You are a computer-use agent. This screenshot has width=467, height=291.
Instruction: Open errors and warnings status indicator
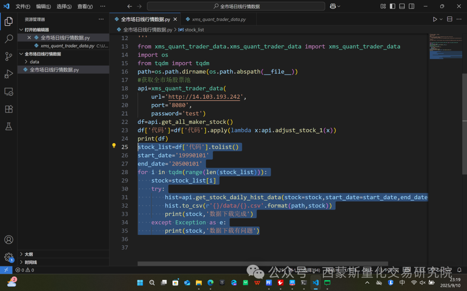(25, 270)
